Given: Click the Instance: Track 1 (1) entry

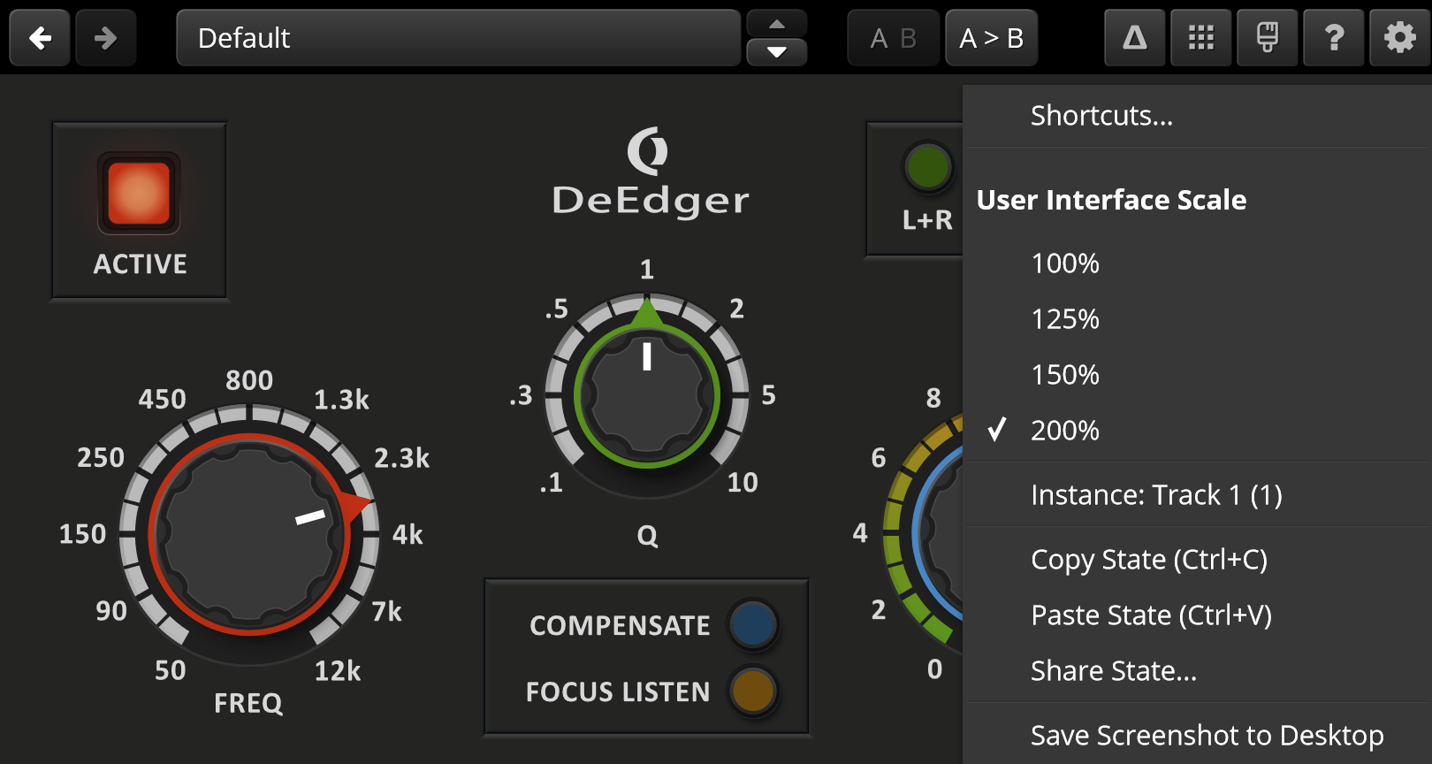Looking at the screenshot, I should point(1197,495).
